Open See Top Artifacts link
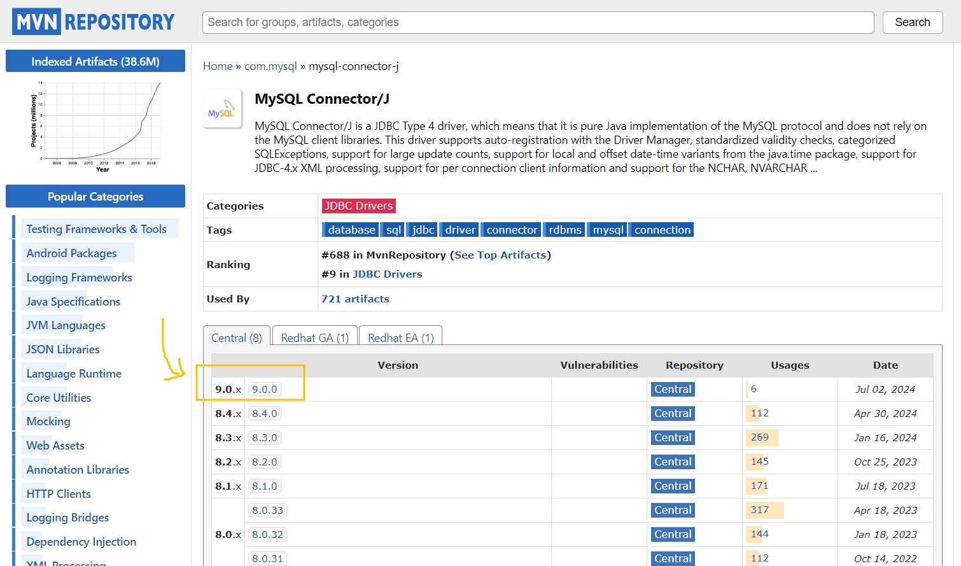This screenshot has width=961, height=566. tap(500, 255)
